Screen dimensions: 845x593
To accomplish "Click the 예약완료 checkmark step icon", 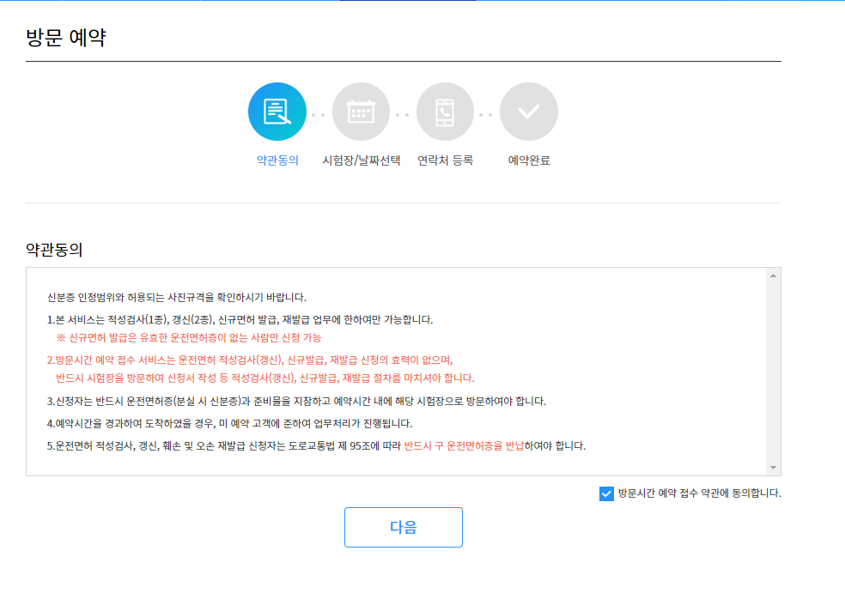I will (529, 112).
